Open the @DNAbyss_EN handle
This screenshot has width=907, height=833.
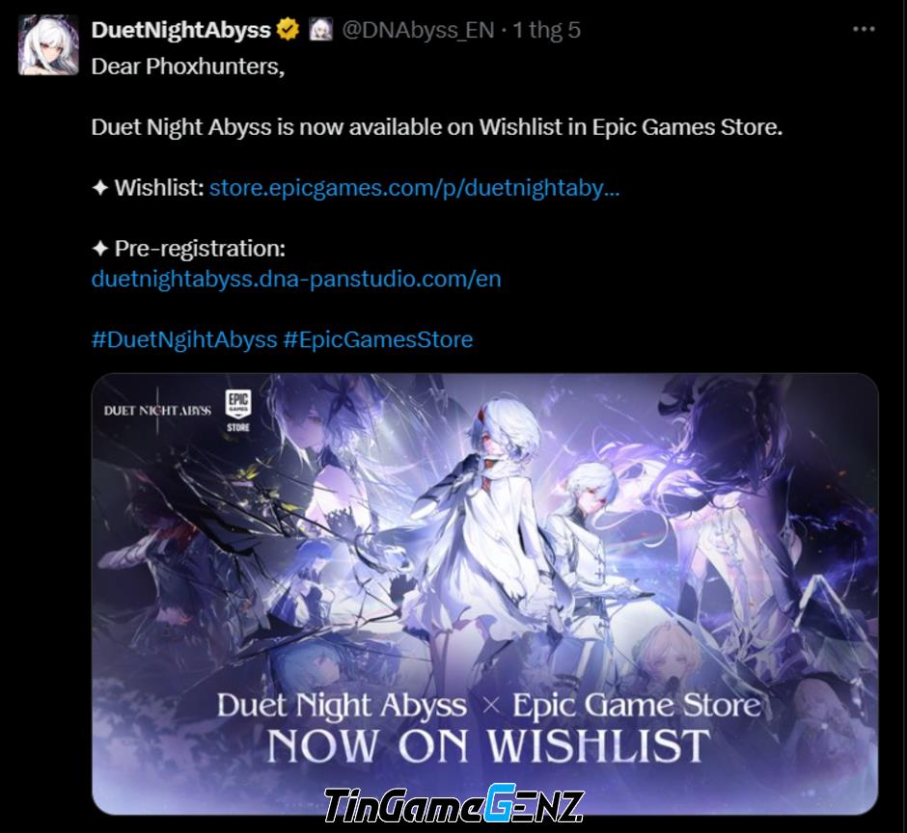[x=418, y=30]
